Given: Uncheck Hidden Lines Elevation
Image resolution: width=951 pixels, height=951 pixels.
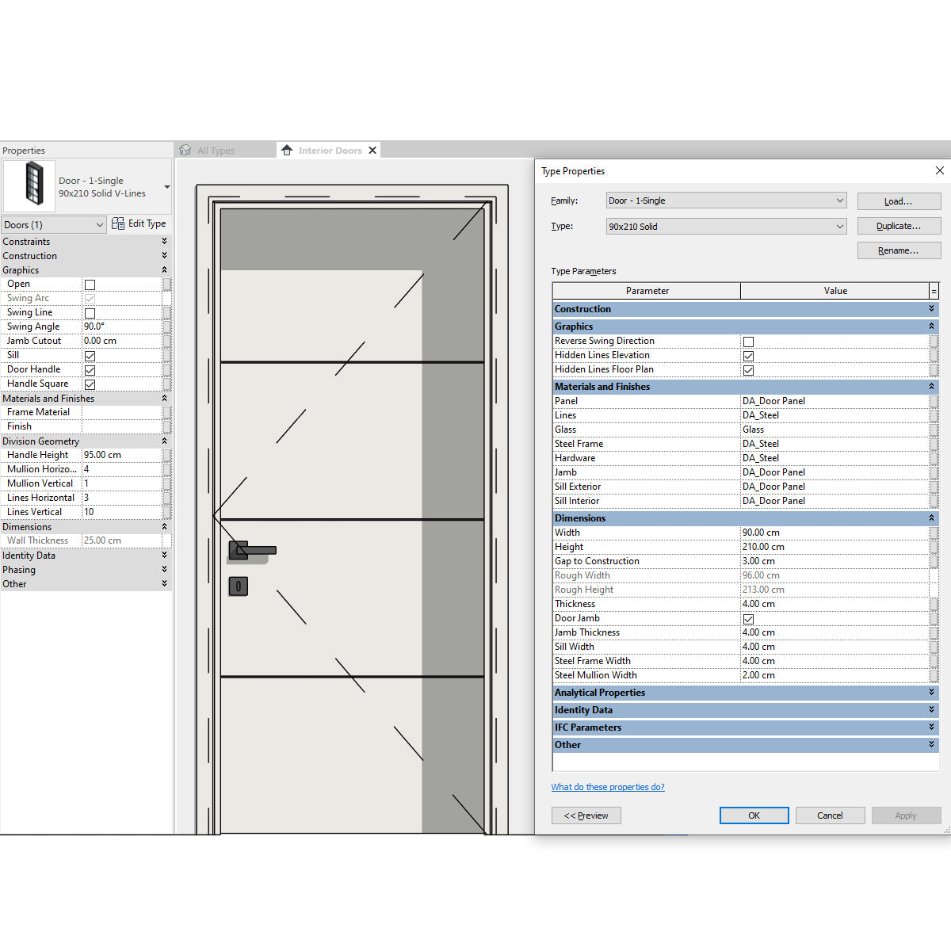Looking at the screenshot, I should 748,355.
